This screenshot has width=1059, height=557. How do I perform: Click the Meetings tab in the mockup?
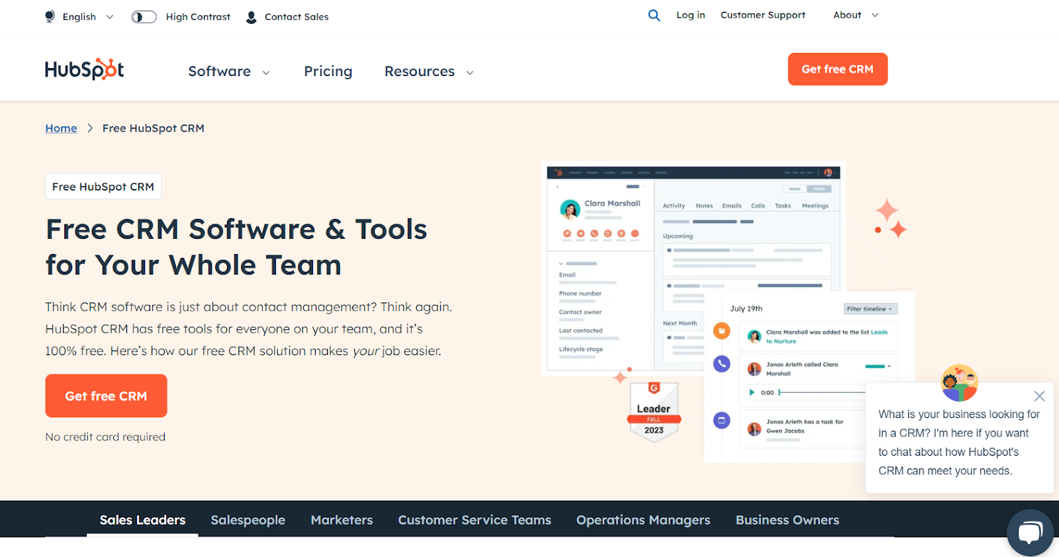pyautogui.click(x=815, y=206)
